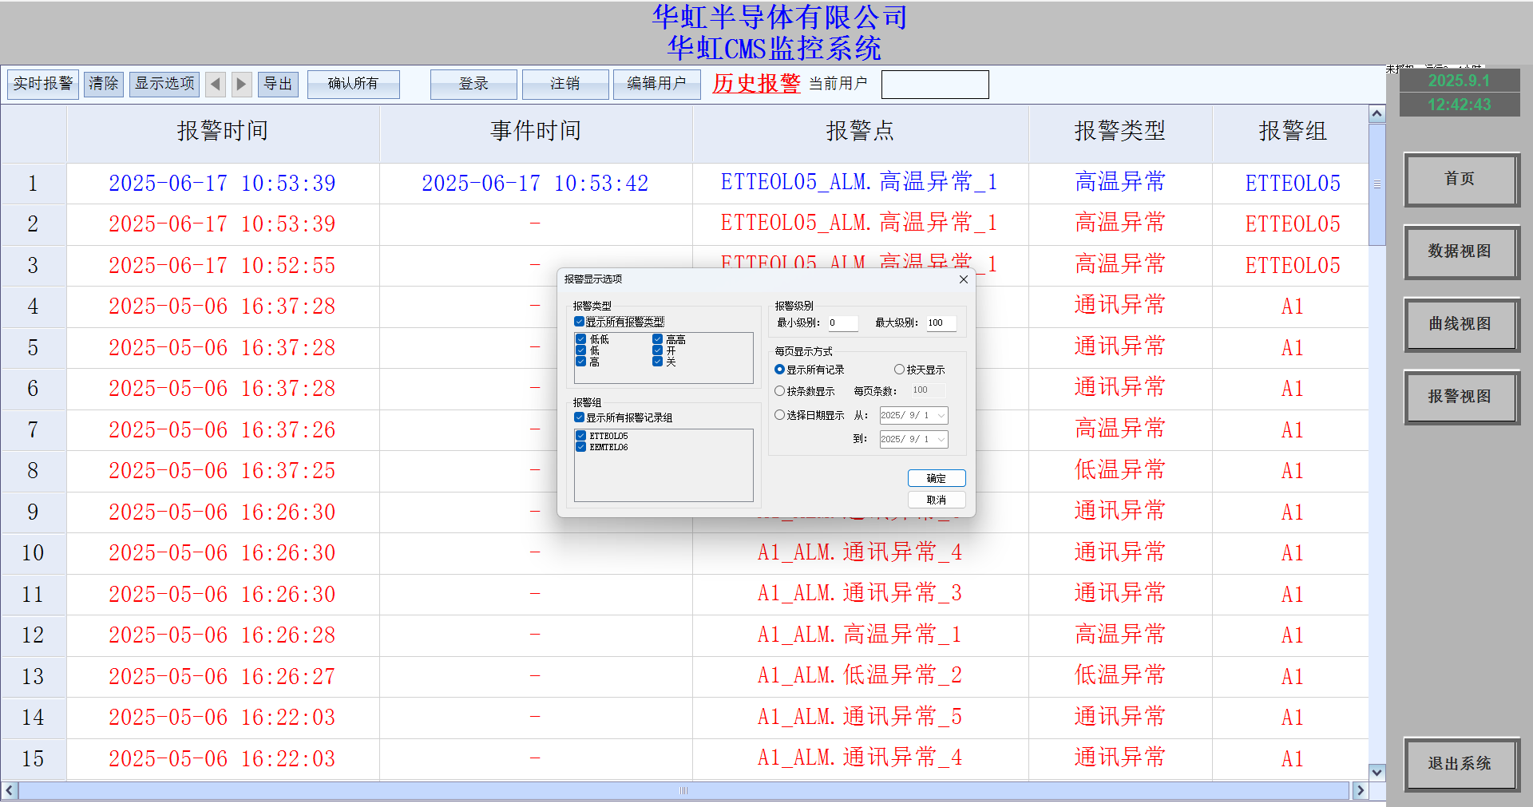The width and height of the screenshot is (1533, 807).
Task: Click the next page arrow icon
Action: click(x=241, y=84)
